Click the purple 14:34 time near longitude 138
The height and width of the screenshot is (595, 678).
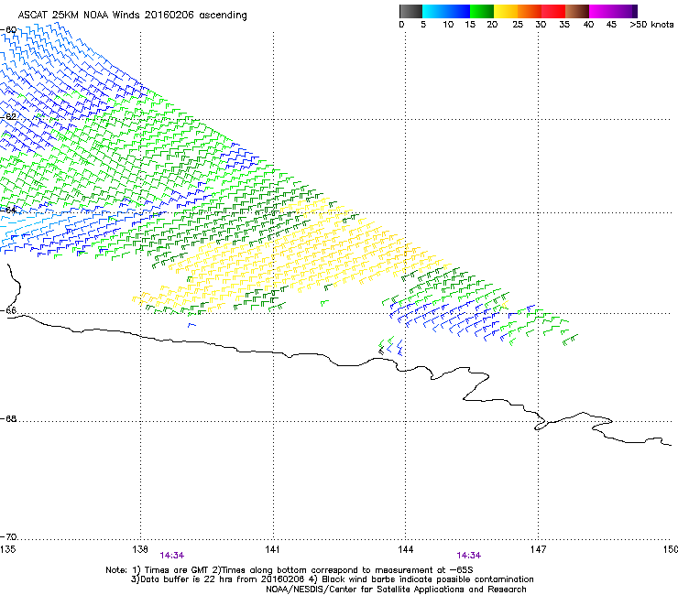click(171, 556)
